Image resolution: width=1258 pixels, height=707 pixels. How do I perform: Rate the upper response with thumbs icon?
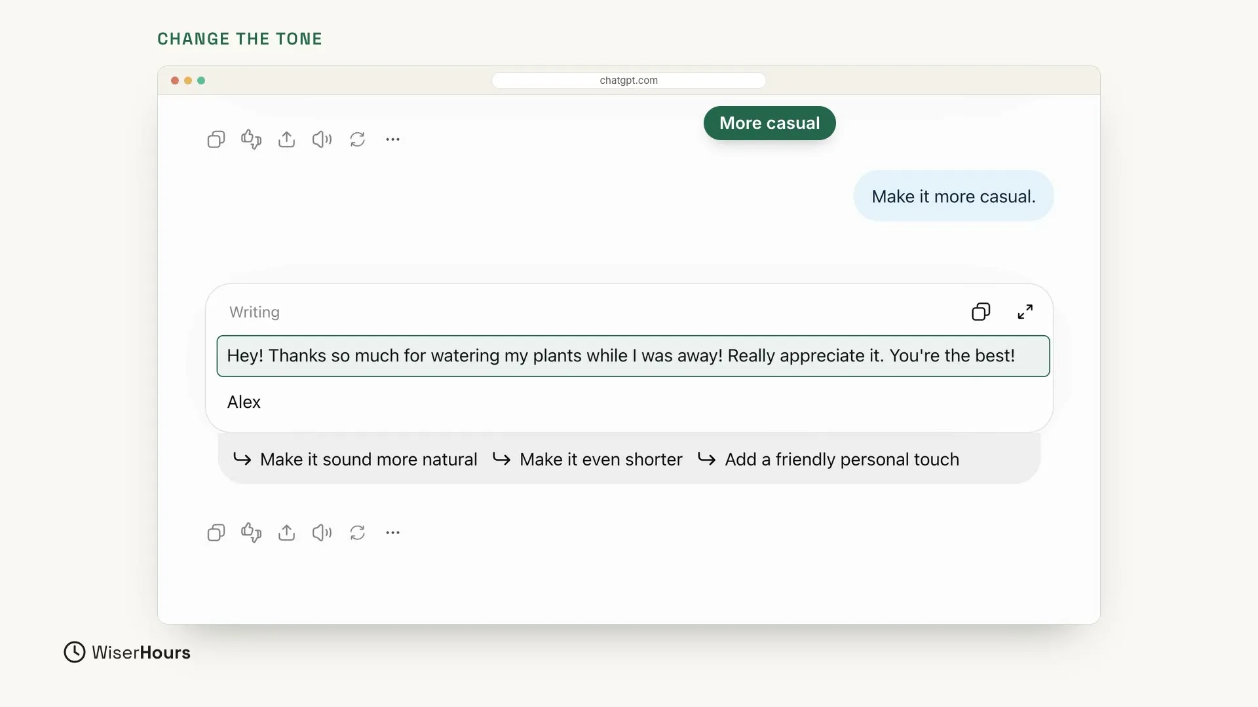coord(252,139)
